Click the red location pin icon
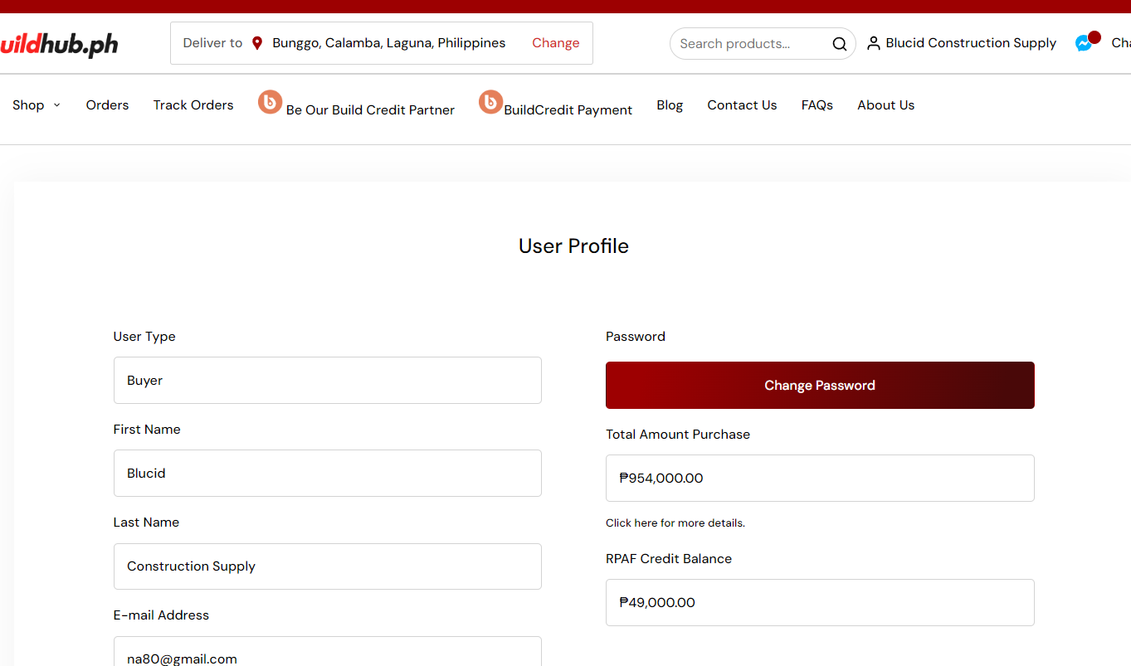The height and width of the screenshot is (666, 1131). [x=257, y=43]
